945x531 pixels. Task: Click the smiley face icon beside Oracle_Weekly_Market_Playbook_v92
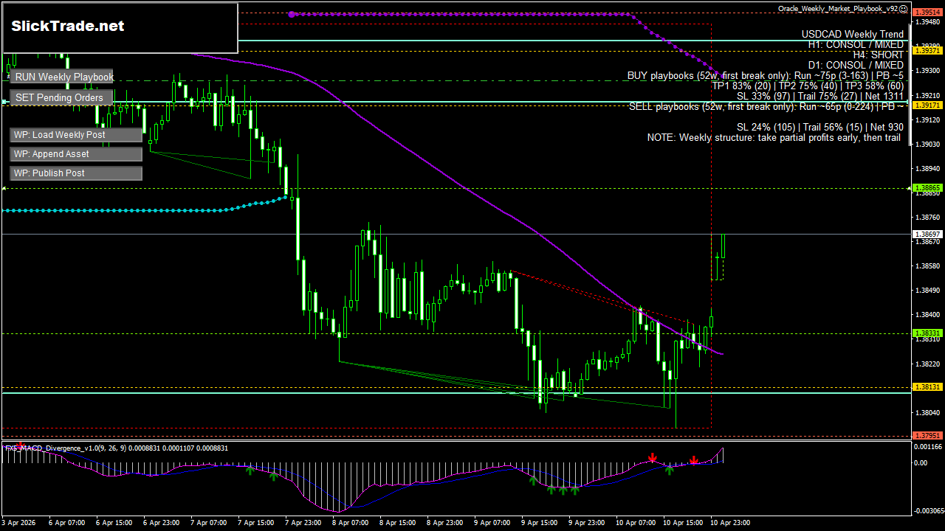pyautogui.click(x=904, y=8)
